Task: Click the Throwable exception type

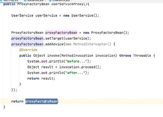Action: click(142, 55)
